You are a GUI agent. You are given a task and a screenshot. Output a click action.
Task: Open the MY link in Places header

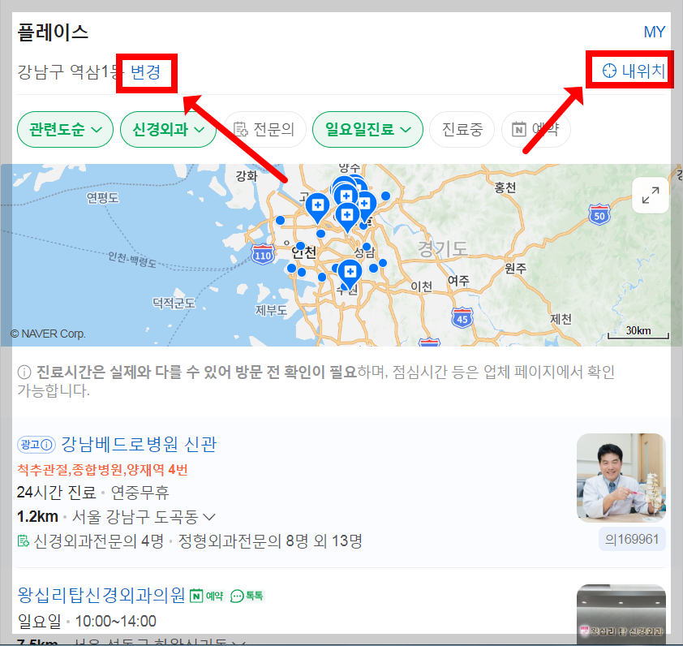(655, 32)
